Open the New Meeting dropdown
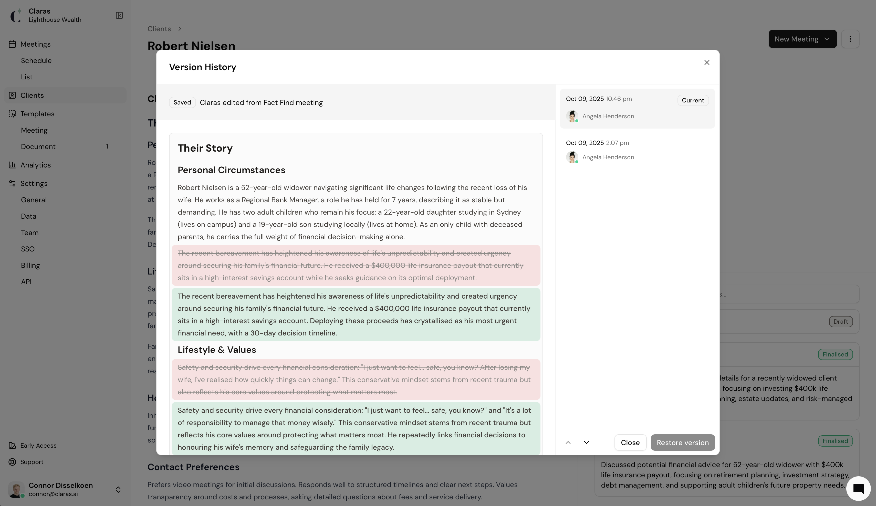This screenshot has height=506, width=876. point(802,39)
